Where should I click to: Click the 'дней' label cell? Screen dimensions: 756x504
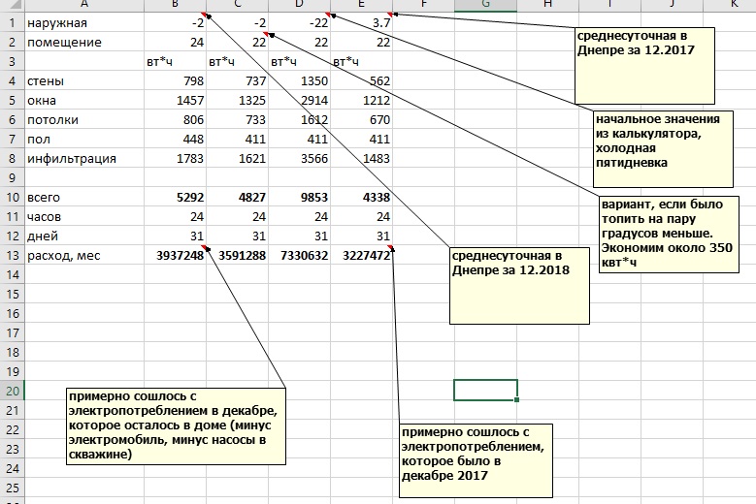tap(83, 236)
